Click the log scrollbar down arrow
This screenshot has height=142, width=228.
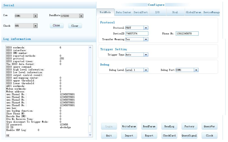coord(90,135)
